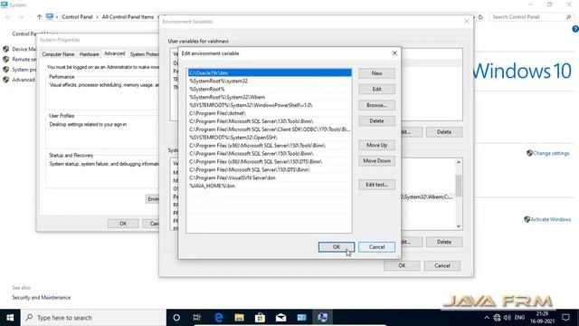Select the Client SDK\ODBC\170 path entry
The height and width of the screenshot is (326, 579).
tap(270, 129)
